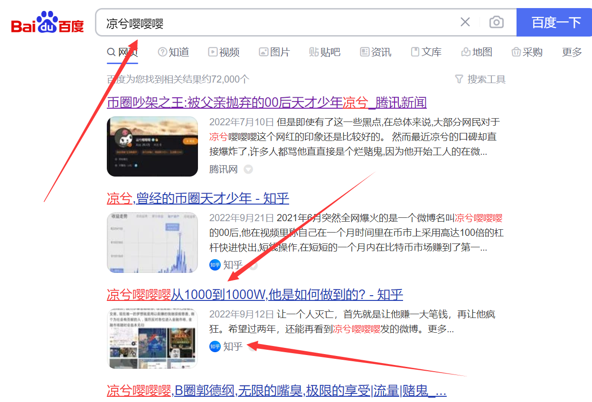This screenshot has height=402, width=592.
Task: Open the 文库 tab
Action: point(426,52)
